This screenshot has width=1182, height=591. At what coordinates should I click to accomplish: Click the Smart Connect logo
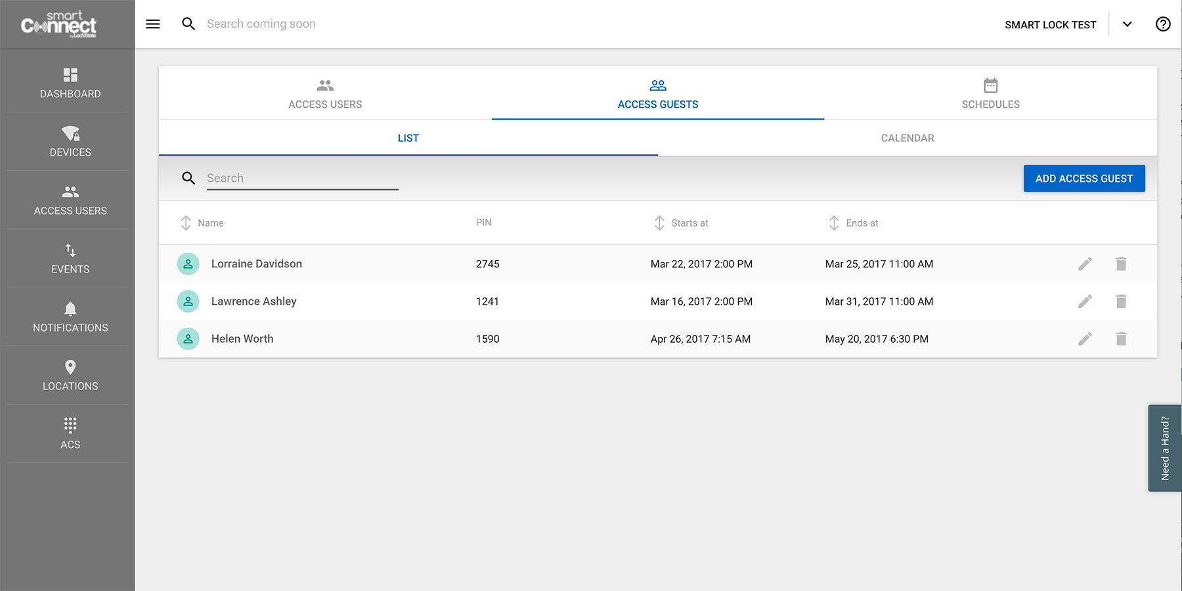click(x=59, y=24)
